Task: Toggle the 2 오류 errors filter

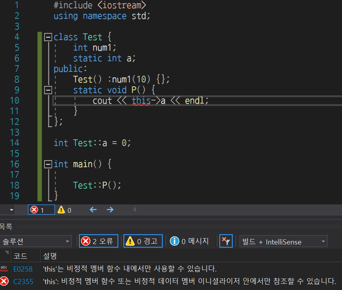Action: [x=98, y=241]
